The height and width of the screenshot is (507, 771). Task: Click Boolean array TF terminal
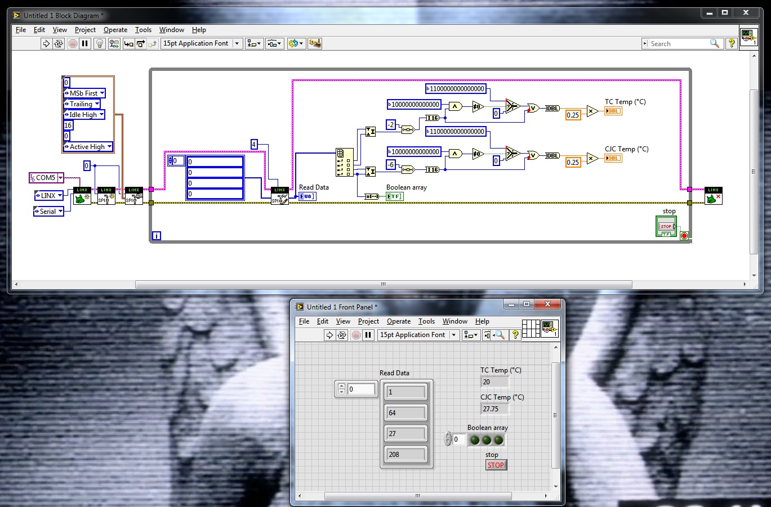tap(395, 196)
